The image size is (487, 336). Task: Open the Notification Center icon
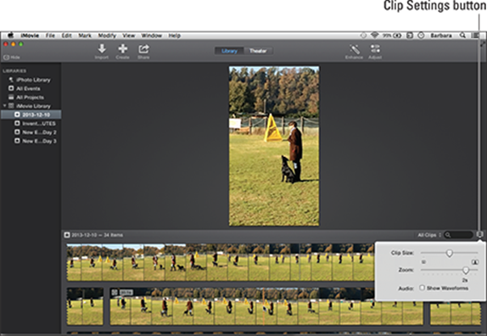[x=475, y=36]
